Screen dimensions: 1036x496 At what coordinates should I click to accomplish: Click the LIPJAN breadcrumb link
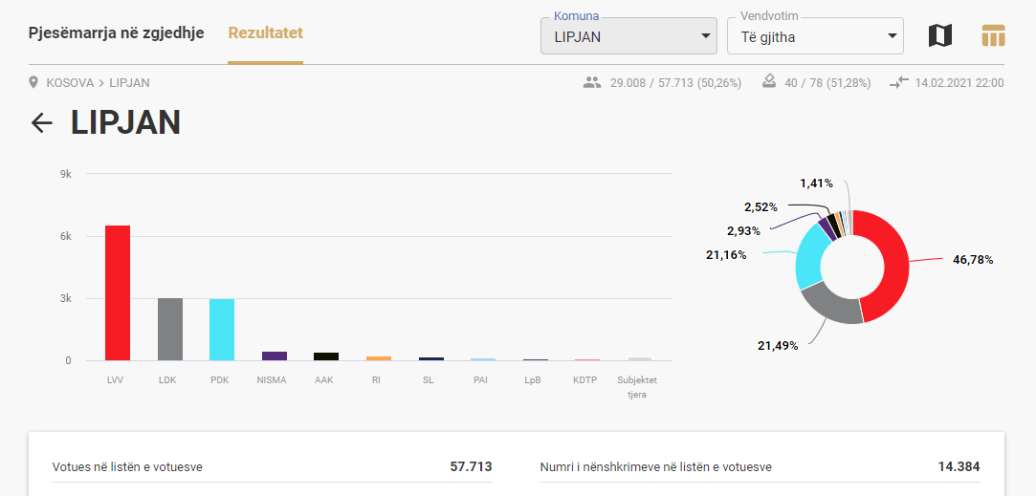[x=129, y=82]
